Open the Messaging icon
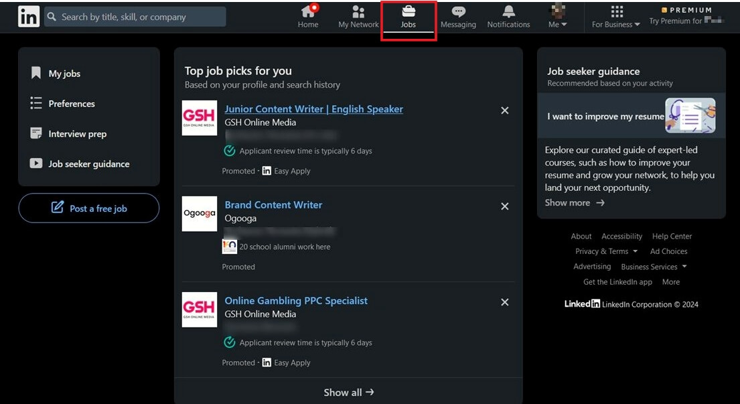 click(x=458, y=11)
